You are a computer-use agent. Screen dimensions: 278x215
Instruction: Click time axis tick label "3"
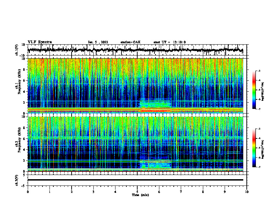[93, 192]
